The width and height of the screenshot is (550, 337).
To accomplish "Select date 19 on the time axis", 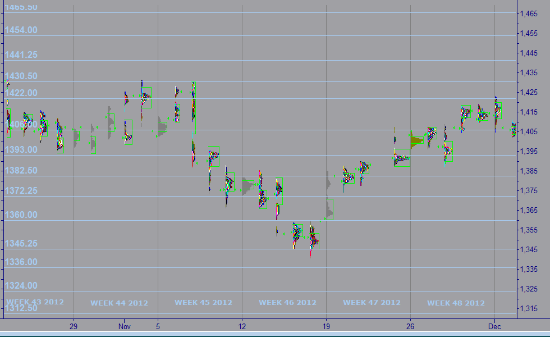I will pyautogui.click(x=326, y=326).
